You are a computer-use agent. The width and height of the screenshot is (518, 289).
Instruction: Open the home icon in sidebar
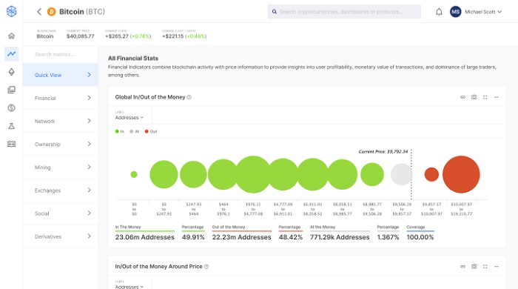(12, 36)
